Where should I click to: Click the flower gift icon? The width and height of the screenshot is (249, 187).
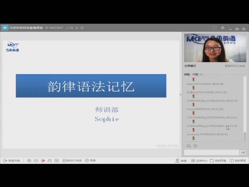click(195, 146)
